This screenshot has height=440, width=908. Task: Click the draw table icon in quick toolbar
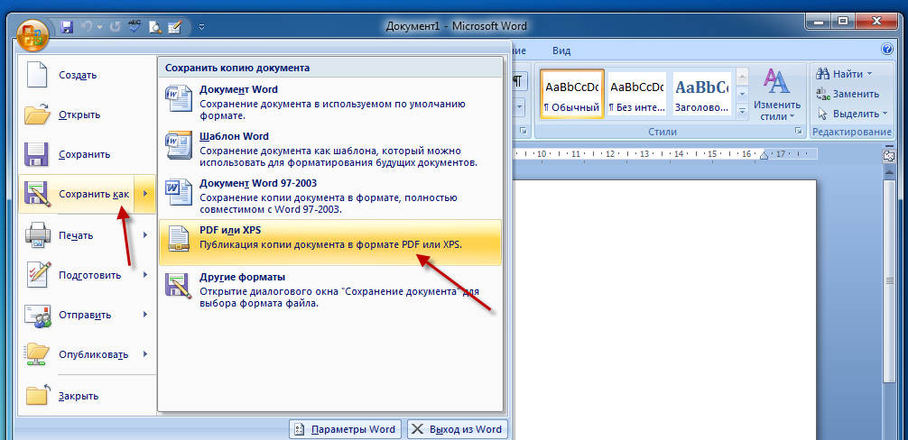(174, 26)
